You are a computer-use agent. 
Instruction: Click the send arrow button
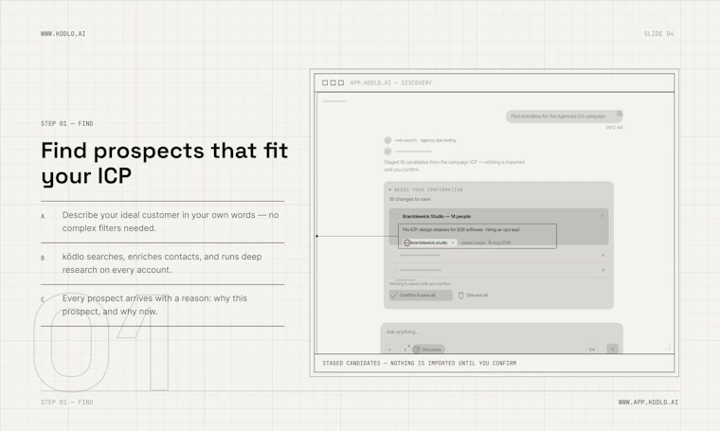[x=612, y=350]
